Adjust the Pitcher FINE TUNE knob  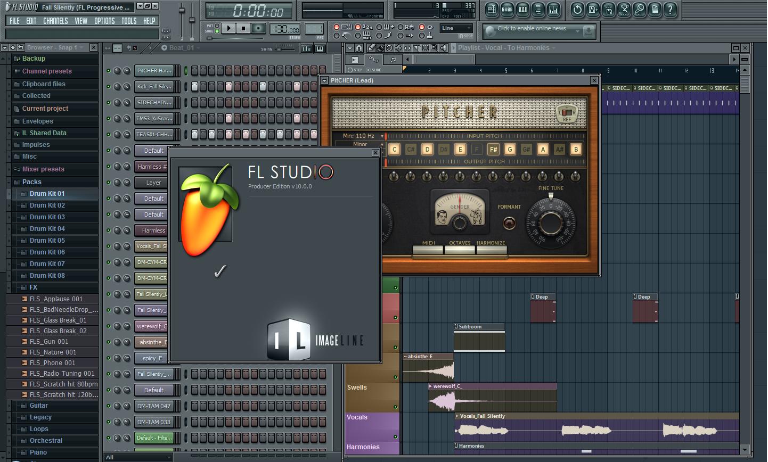point(551,222)
